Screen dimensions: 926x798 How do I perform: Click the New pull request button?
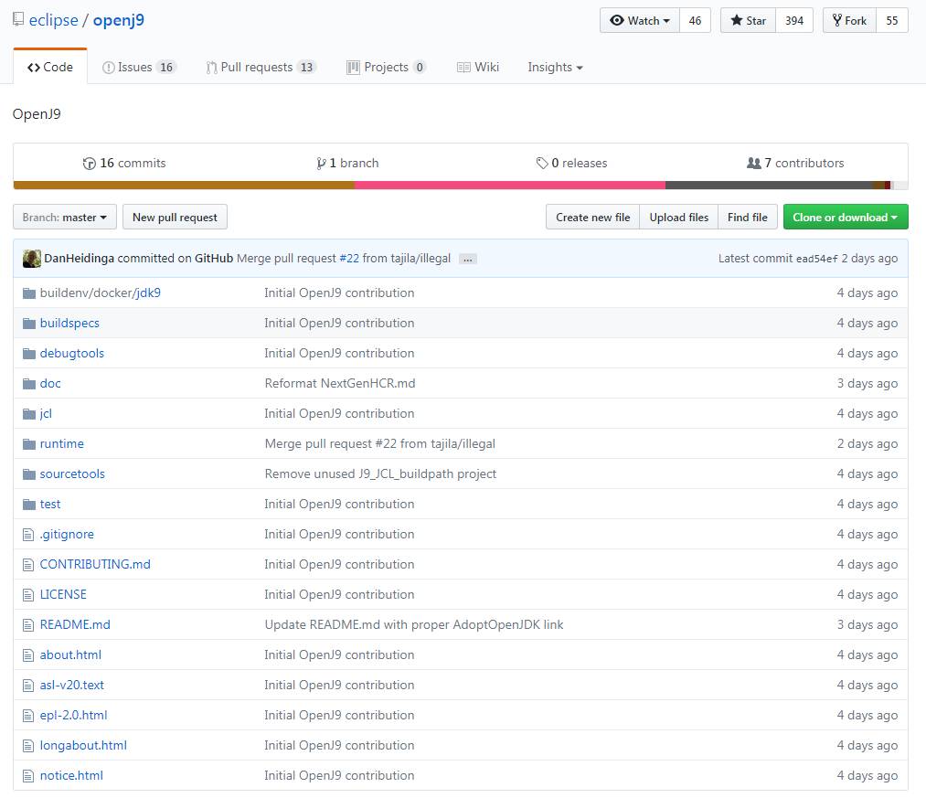[x=175, y=218]
